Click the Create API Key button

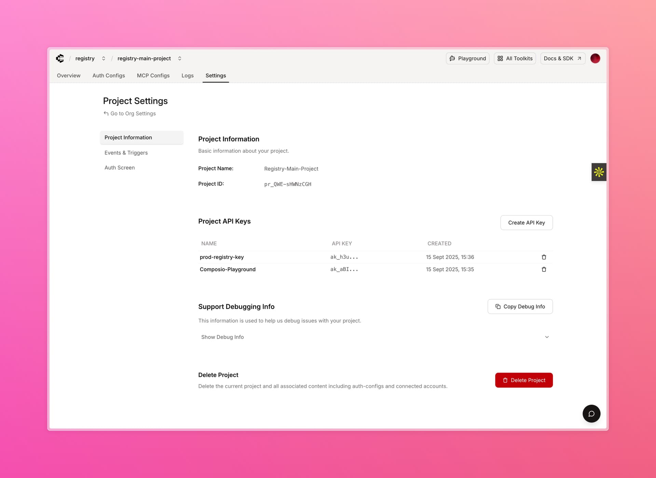pos(526,223)
